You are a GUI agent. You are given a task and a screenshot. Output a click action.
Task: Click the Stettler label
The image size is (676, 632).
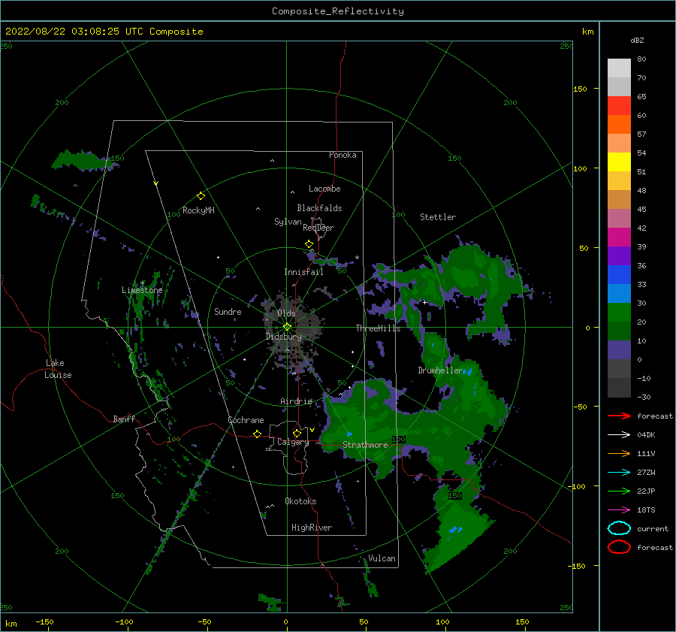point(438,217)
